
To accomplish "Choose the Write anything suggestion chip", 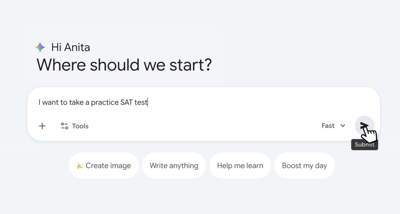I will (x=174, y=166).
